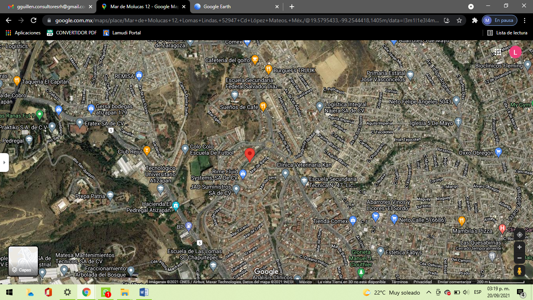Zoom out with the map minus button
This screenshot has height=300, width=533.
click(519, 258)
